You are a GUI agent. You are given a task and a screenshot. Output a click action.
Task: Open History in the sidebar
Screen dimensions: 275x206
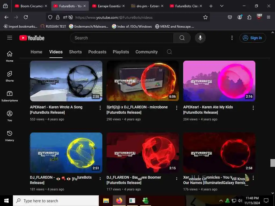tap(10, 136)
